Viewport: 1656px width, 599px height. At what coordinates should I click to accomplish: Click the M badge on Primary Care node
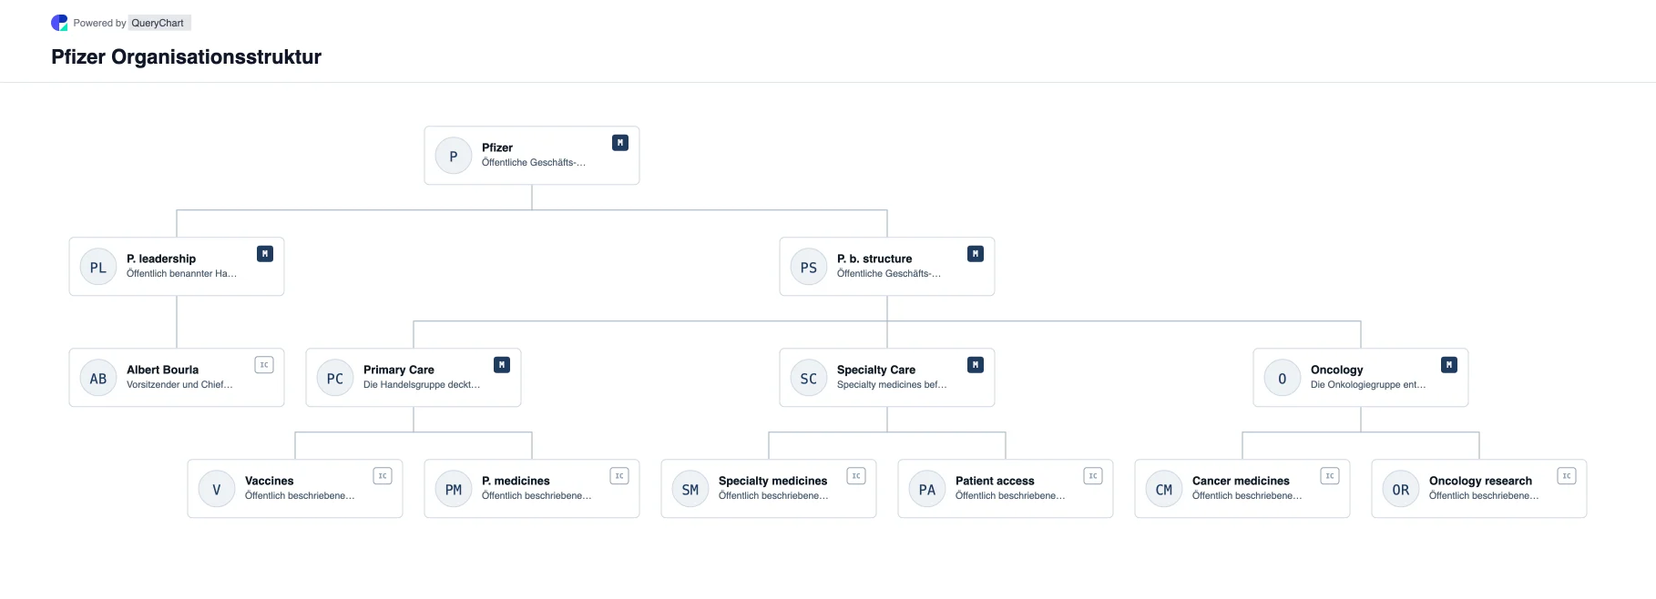coord(502,365)
